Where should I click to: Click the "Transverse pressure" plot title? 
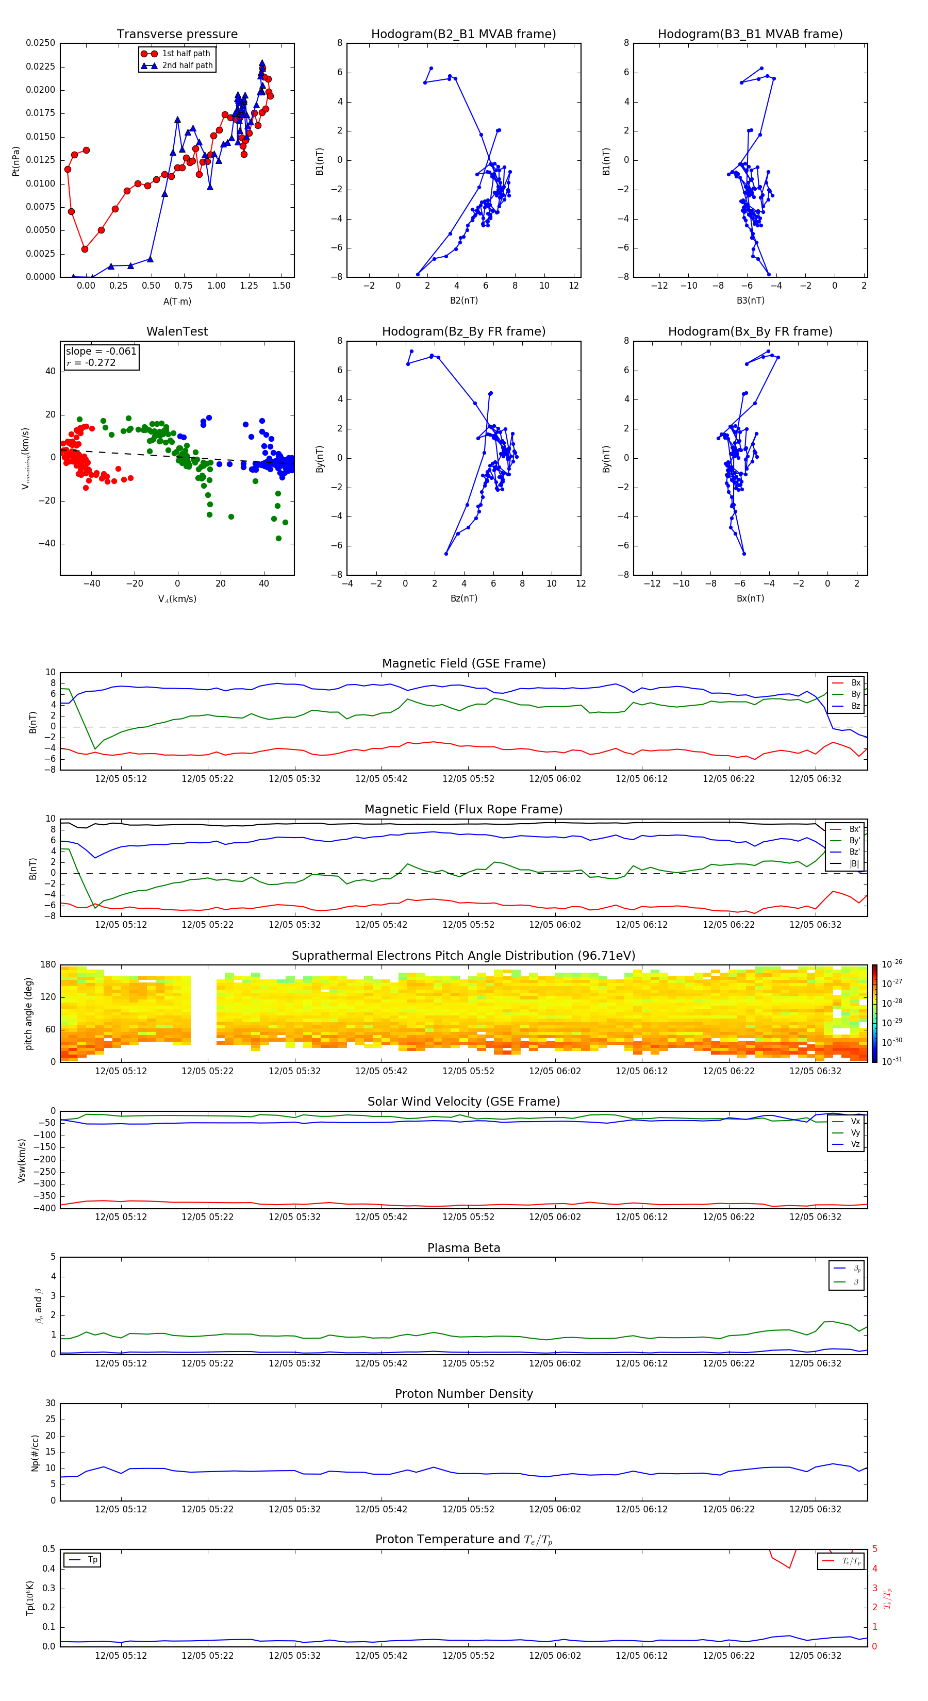pos(177,35)
